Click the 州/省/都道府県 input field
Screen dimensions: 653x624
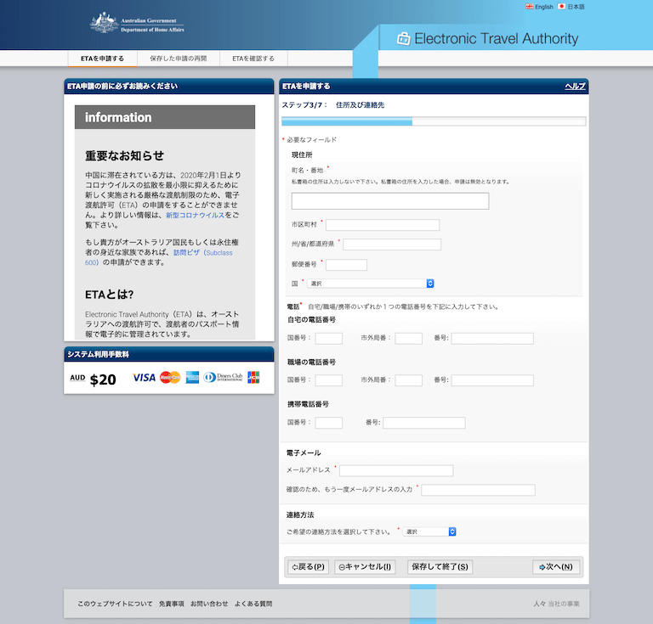click(x=392, y=245)
